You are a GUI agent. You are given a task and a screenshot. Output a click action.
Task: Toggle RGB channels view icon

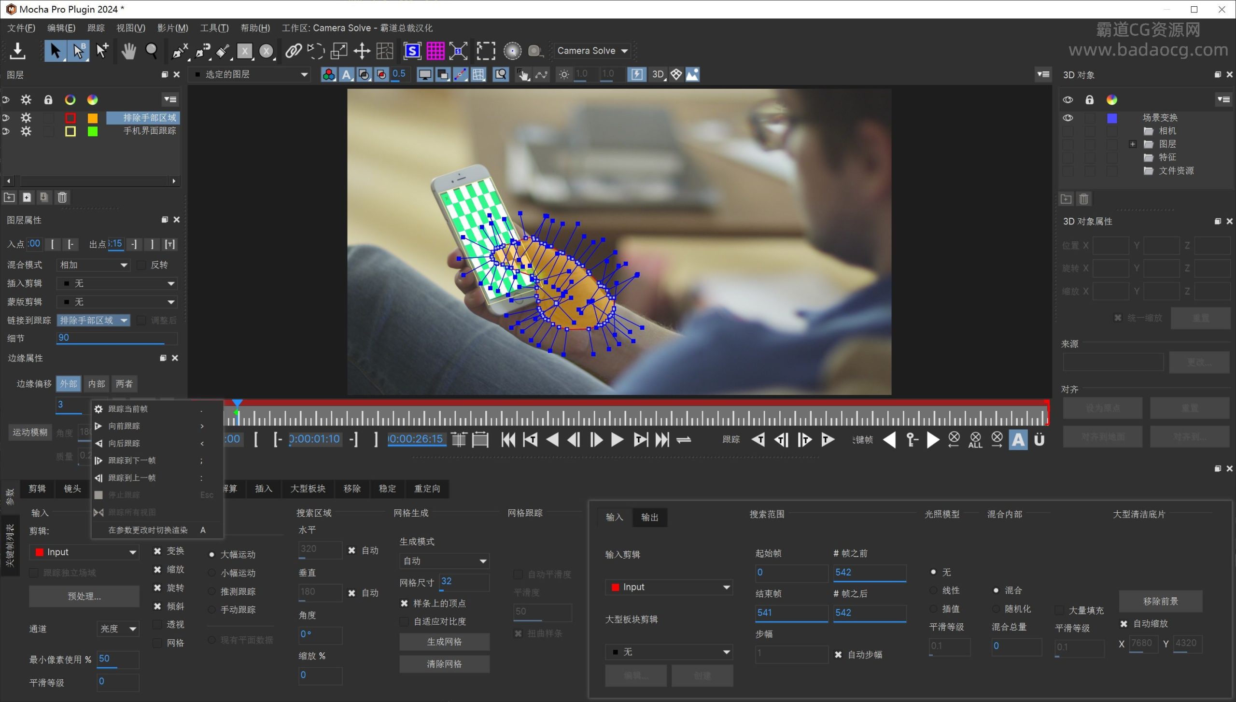[329, 74]
